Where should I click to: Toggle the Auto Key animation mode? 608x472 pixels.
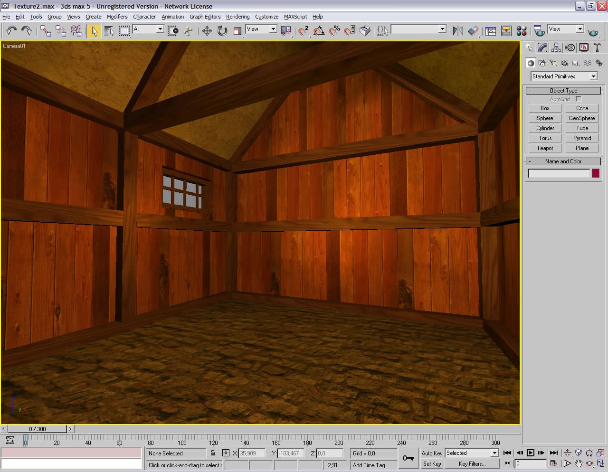pos(431,453)
